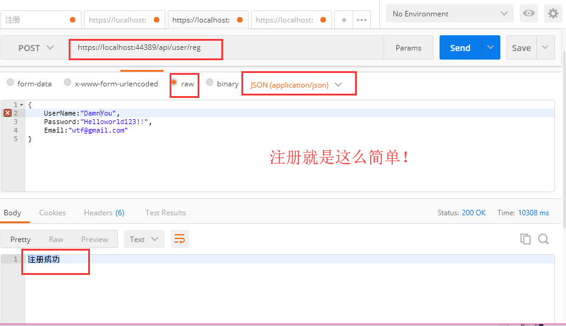
Task: Click the environment quick look eye icon
Action: click(x=529, y=14)
